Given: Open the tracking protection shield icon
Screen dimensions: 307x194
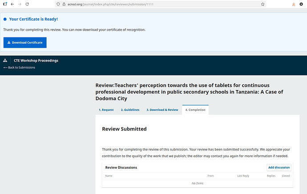Looking at the screenshot, I should coord(58,4).
